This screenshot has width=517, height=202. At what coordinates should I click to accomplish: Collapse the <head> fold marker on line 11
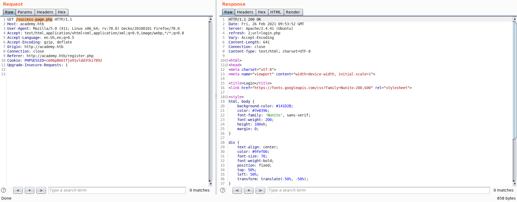pyautogui.click(x=226, y=65)
